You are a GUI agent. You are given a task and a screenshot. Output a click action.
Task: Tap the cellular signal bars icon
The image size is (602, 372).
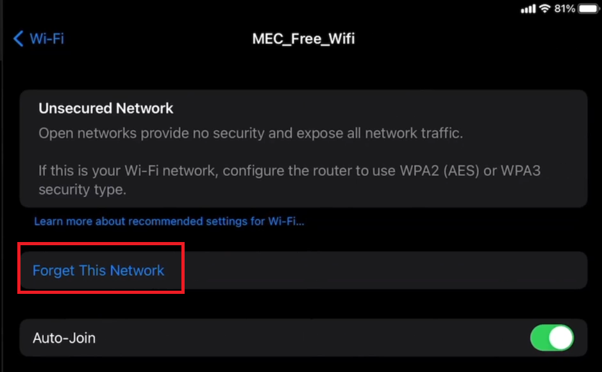click(x=528, y=9)
